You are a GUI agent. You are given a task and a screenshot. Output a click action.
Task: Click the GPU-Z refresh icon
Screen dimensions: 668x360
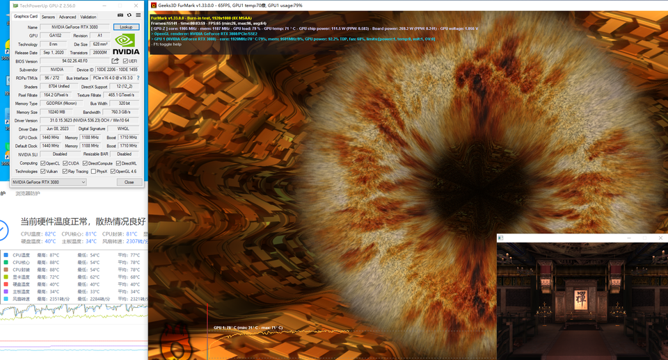(129, 15)
